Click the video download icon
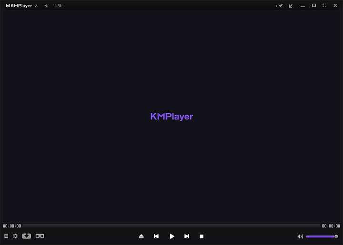The image size is (343, 245). [27, 236]
